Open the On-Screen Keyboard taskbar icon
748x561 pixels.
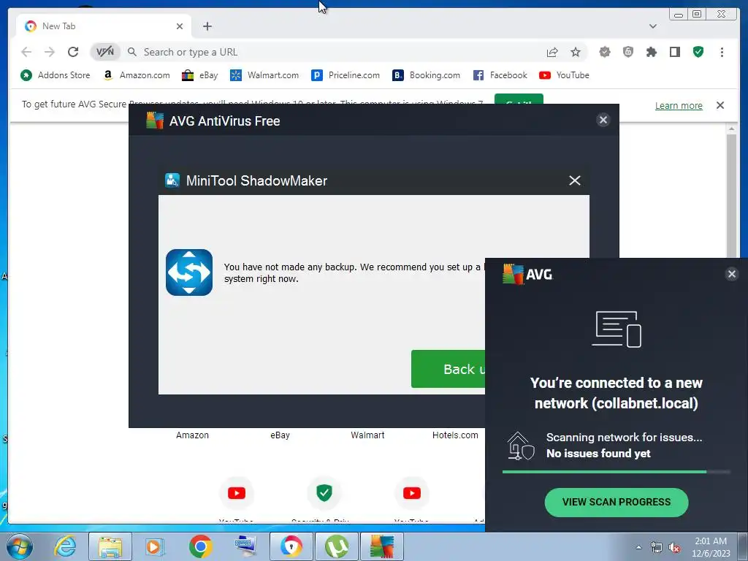pyautogui.click(x=245, y=546)
